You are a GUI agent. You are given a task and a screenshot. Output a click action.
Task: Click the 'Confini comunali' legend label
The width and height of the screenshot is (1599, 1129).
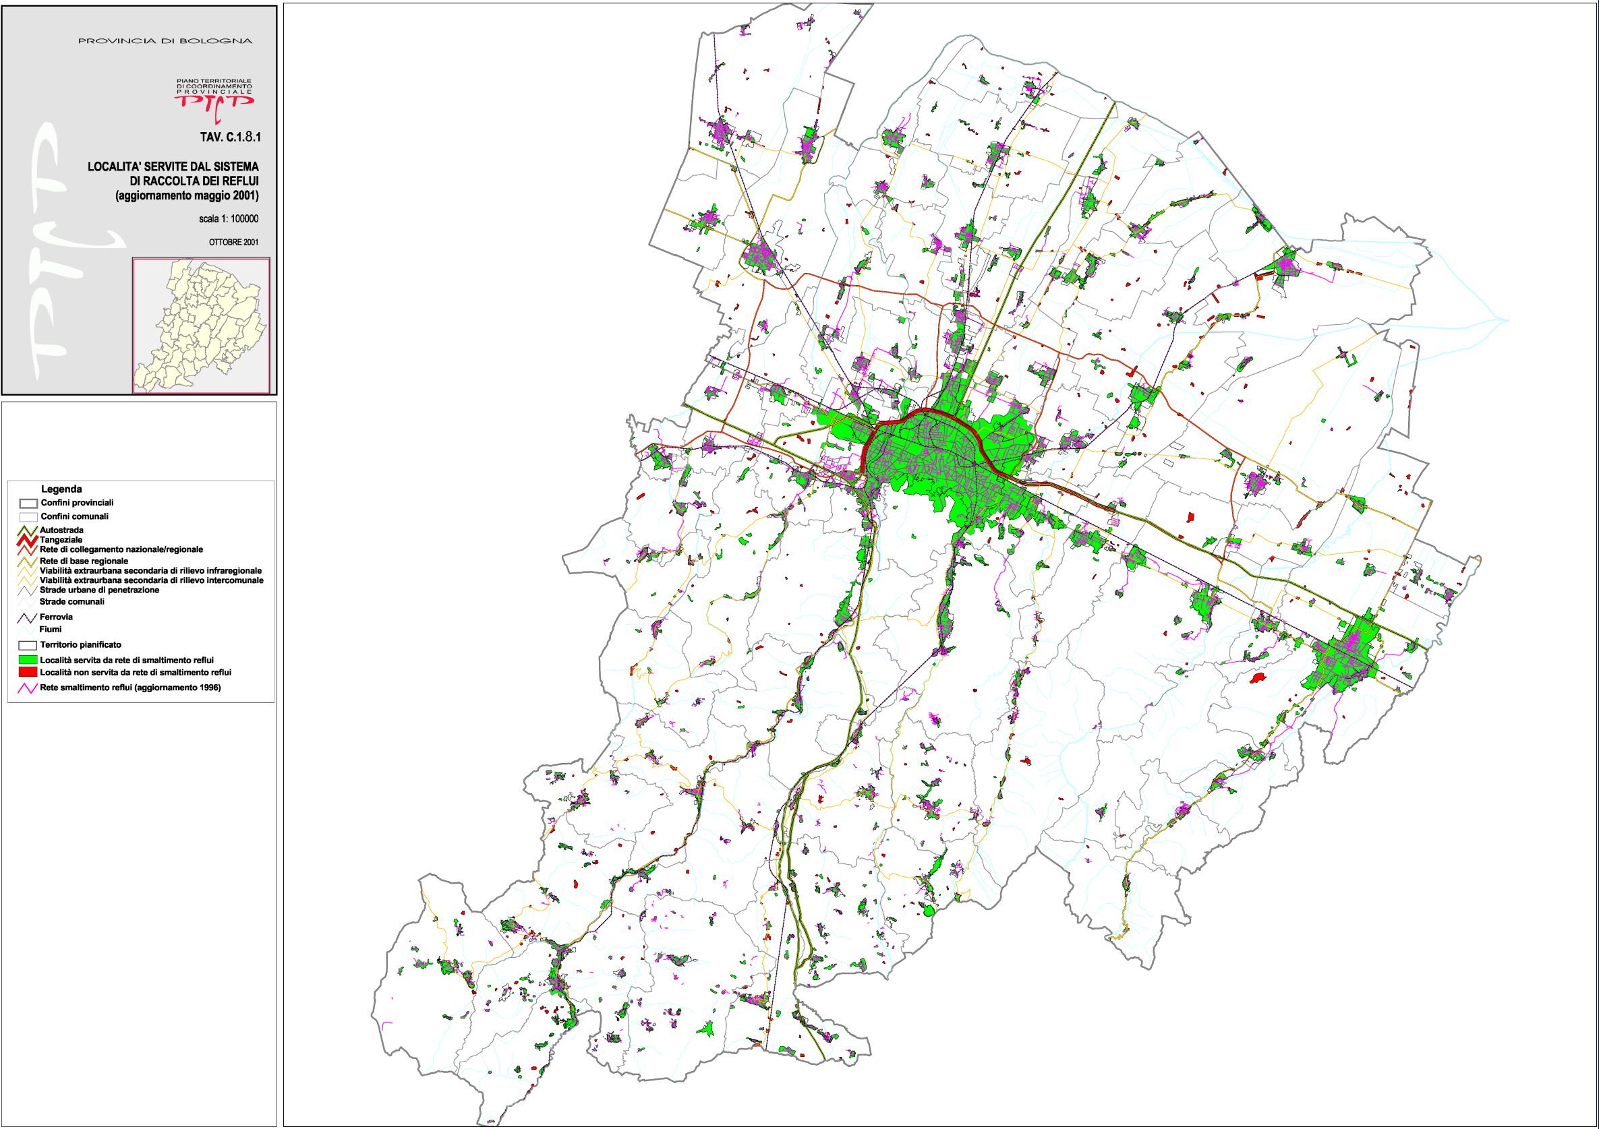click(74, 516)
